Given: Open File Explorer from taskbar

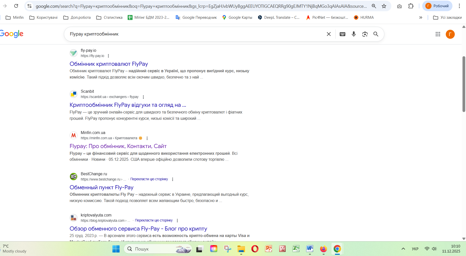Looking at the screenshot, I should click(241, 249).
